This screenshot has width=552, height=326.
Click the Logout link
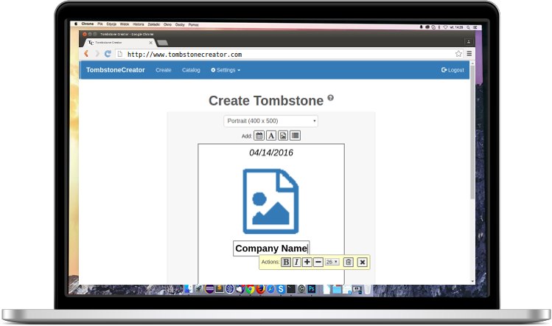click(453, 70)
